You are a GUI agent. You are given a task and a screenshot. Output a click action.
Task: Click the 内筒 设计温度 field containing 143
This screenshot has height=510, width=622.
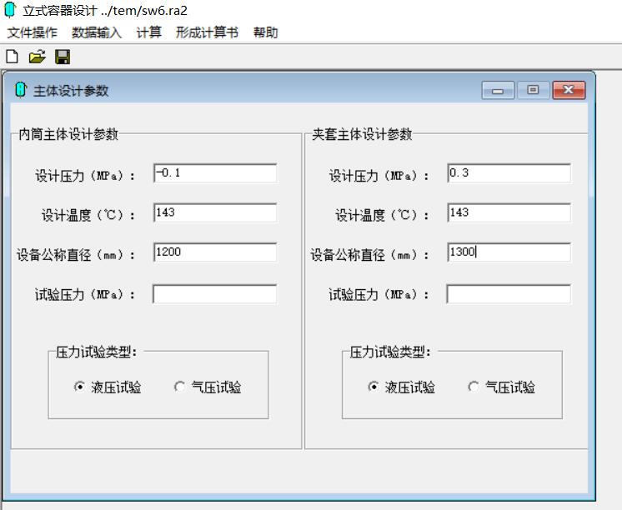[x=215, y=213]
